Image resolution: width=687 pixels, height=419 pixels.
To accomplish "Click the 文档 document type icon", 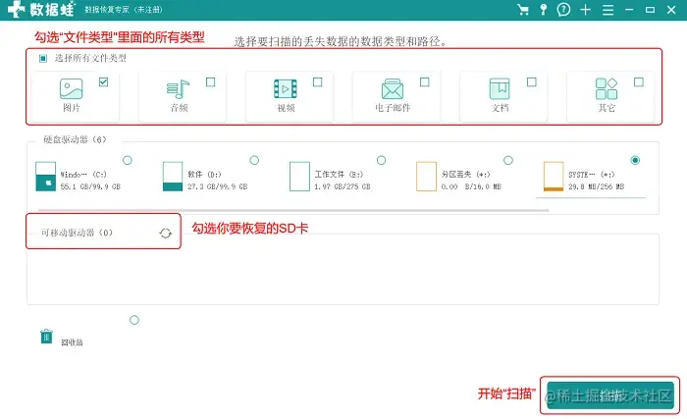I will pyautogui.click(x=500, y=88).
